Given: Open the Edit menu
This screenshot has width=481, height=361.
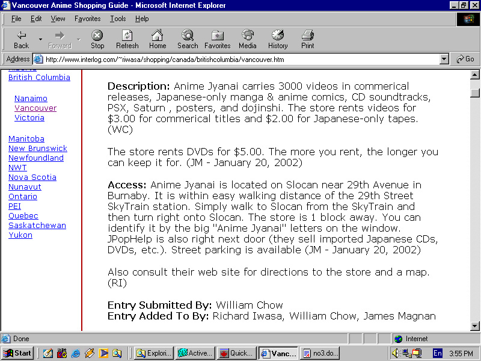Looking at the screenshot, I should [x=36, y=19].
